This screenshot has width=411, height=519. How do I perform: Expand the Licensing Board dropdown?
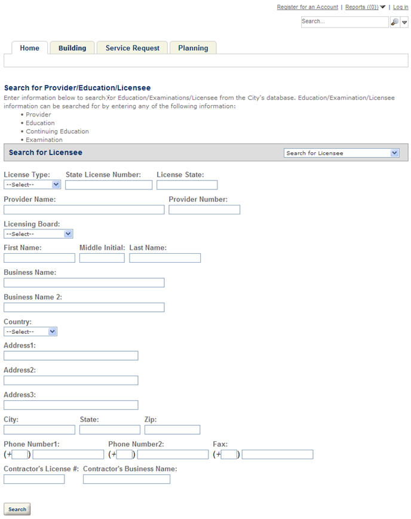[38, 234]
